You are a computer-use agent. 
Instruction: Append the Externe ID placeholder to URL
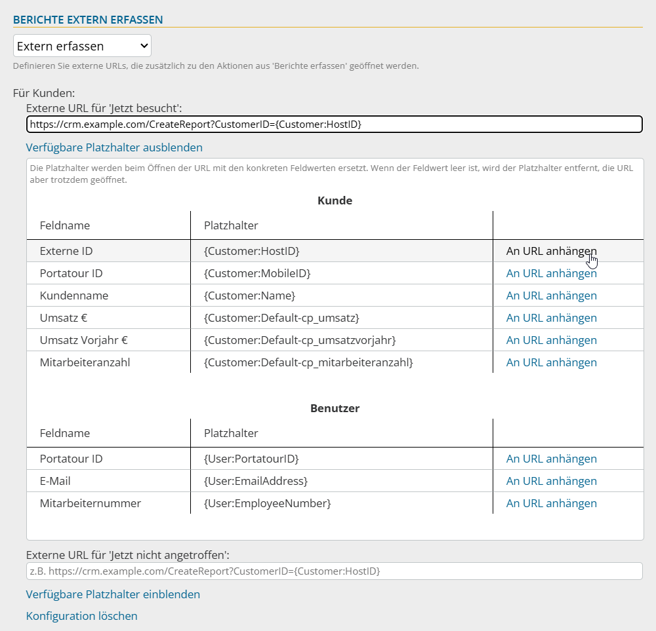click(551, 251)
